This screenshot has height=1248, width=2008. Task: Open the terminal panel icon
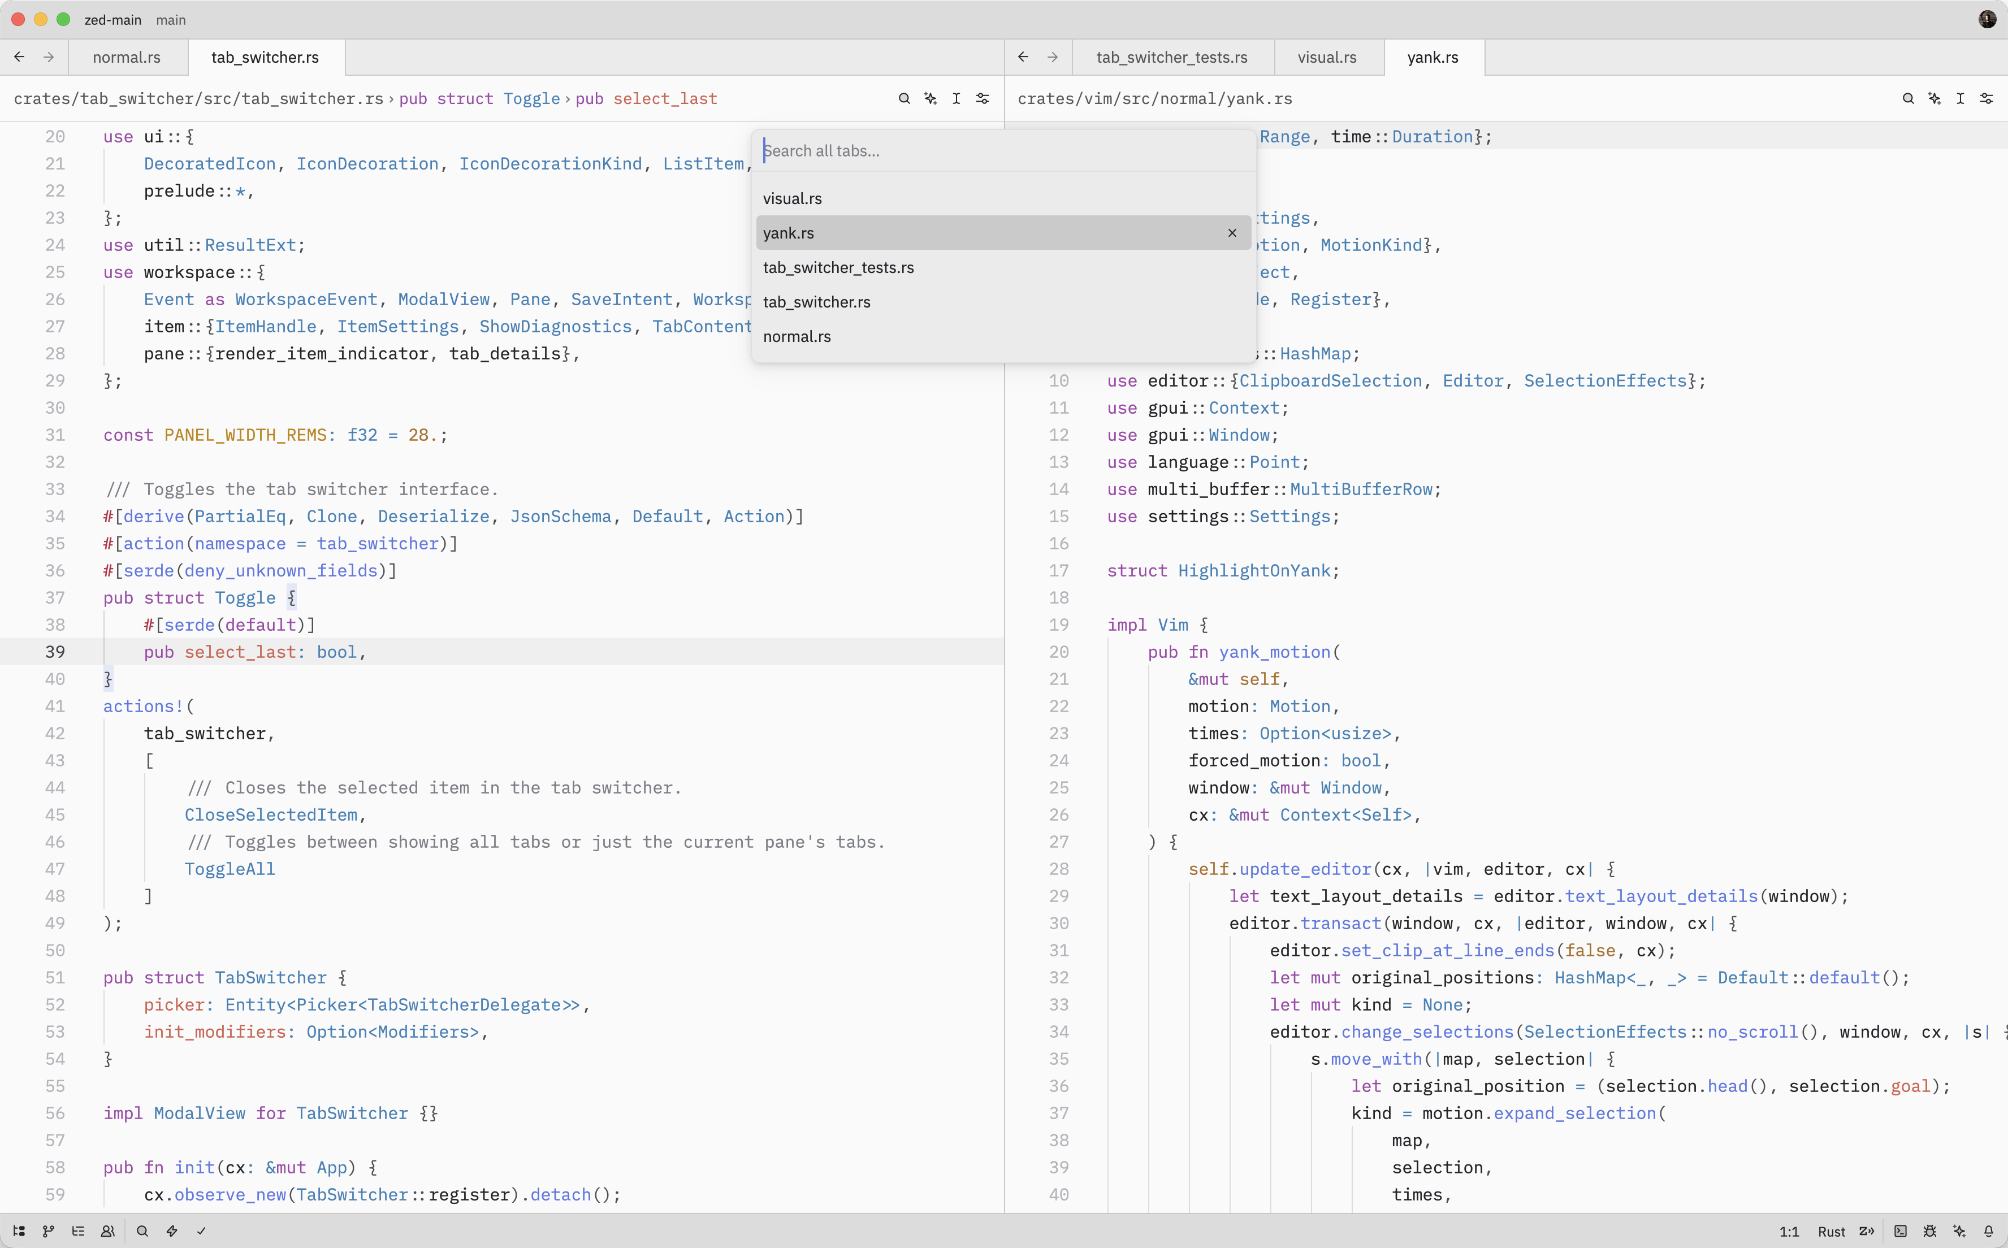1900,1230
